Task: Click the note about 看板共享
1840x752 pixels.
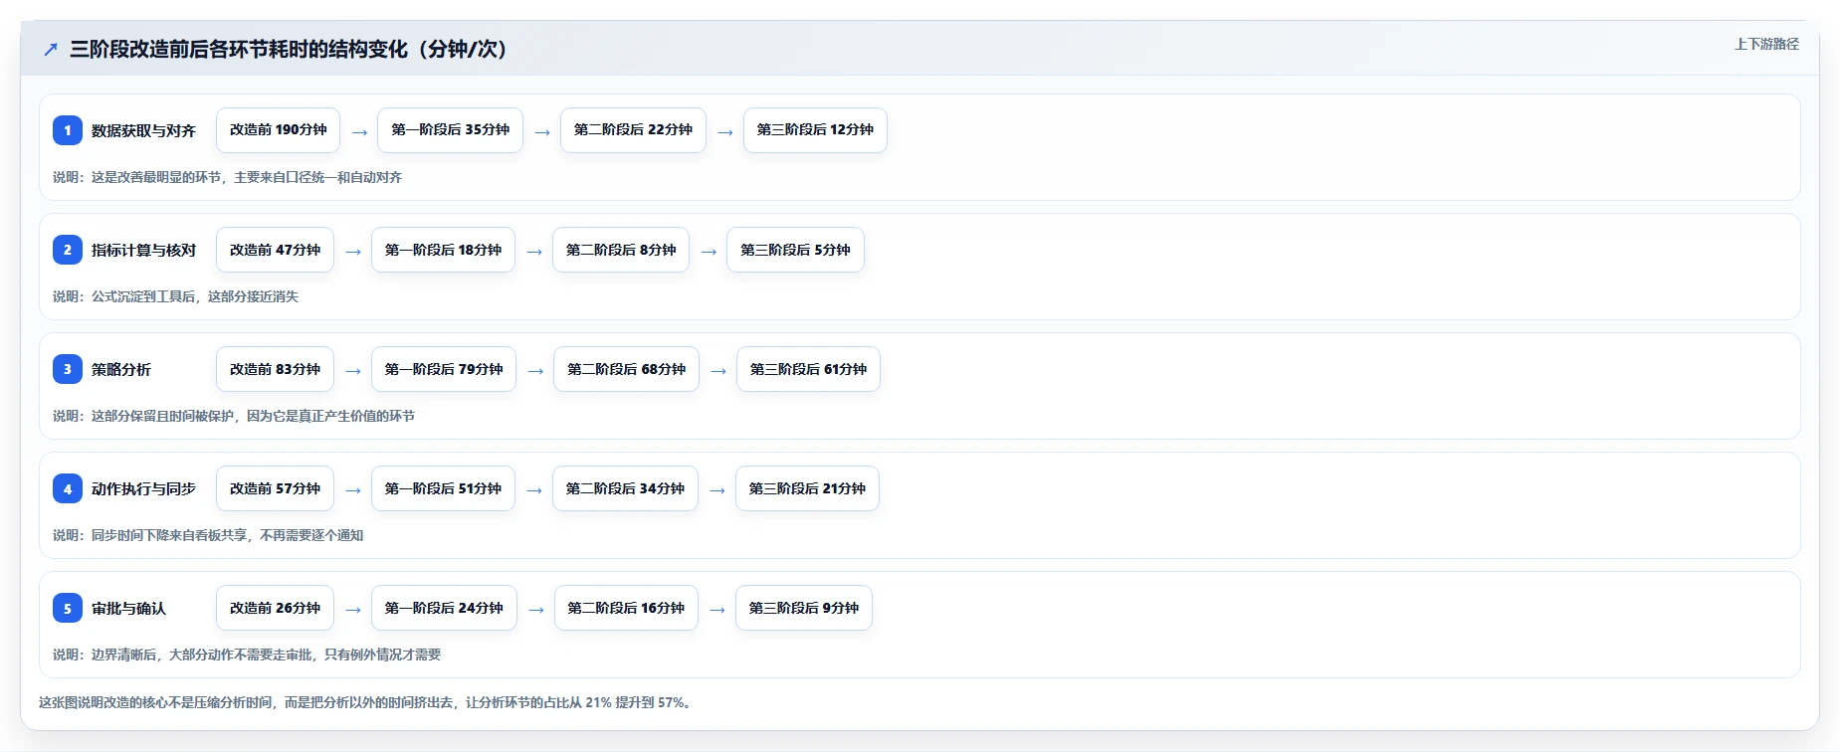Action: 208,535
